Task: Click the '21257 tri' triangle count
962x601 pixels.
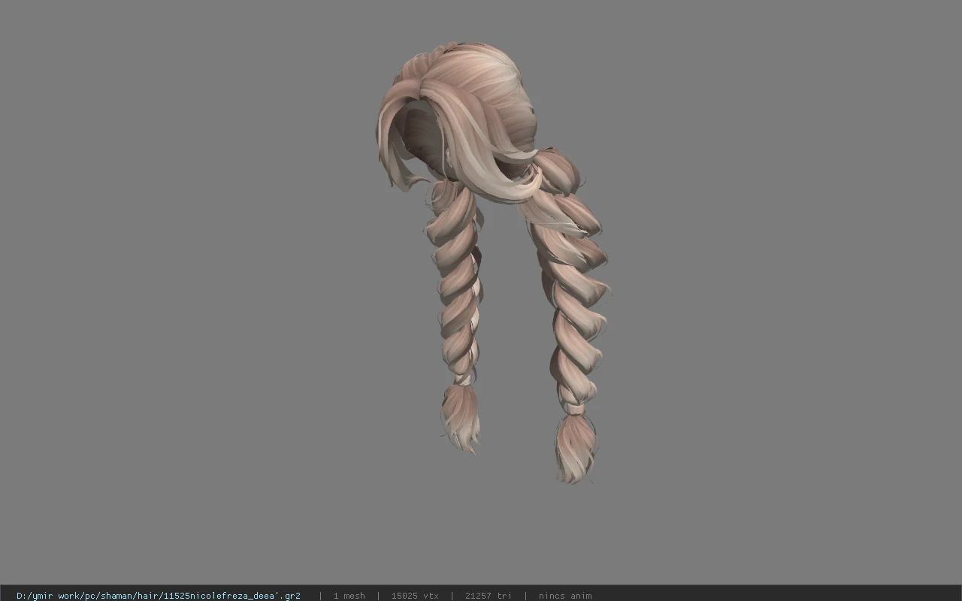Action: (x=489, y=596)
